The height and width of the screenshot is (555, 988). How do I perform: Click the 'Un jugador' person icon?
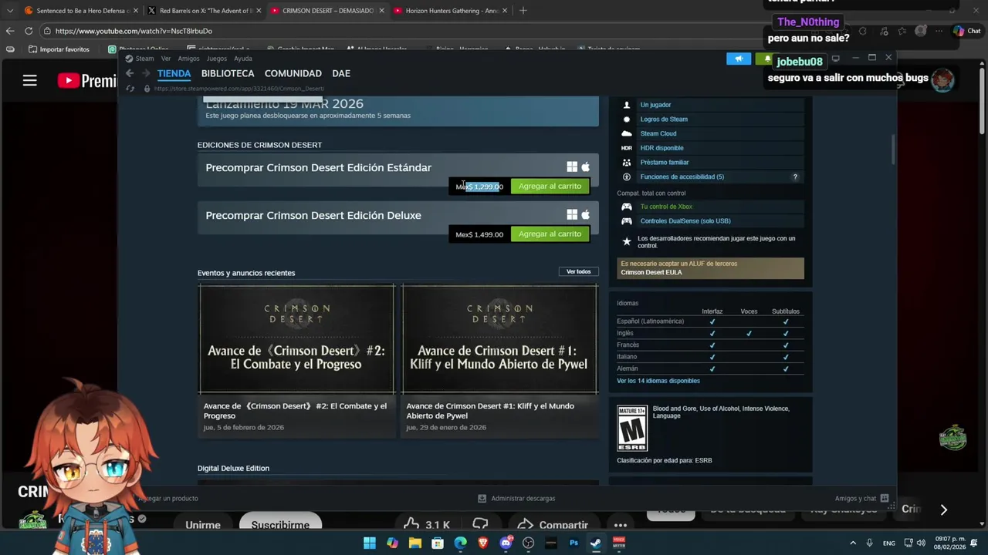[x=627, y=105]
